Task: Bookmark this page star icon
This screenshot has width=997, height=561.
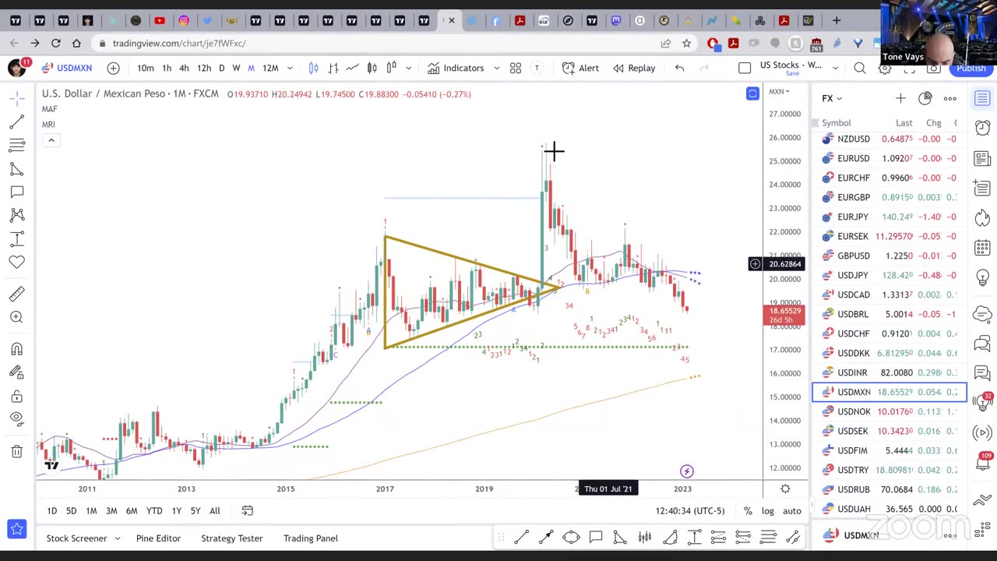Action: 686,44
